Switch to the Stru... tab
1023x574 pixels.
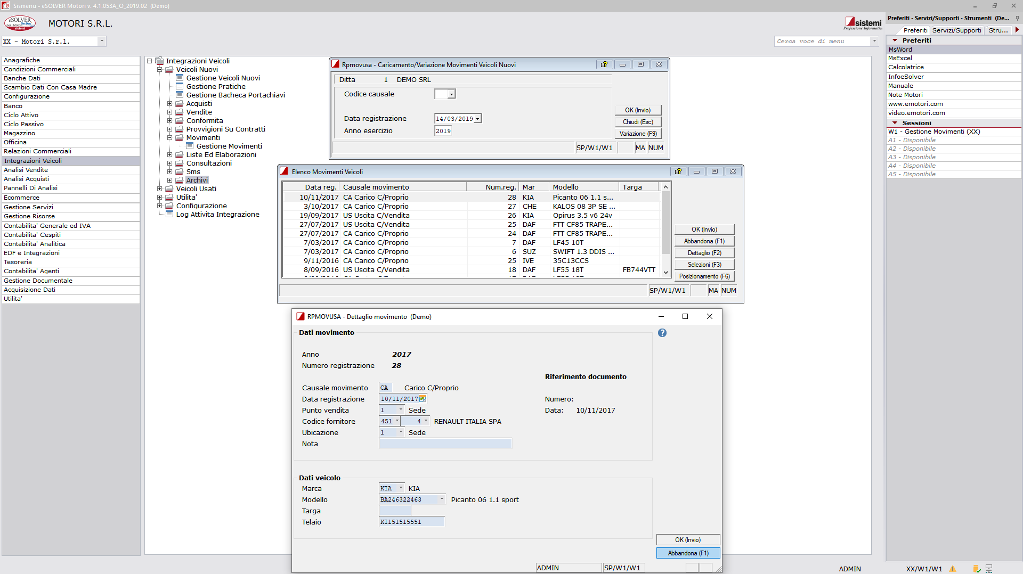pos(998,30)
